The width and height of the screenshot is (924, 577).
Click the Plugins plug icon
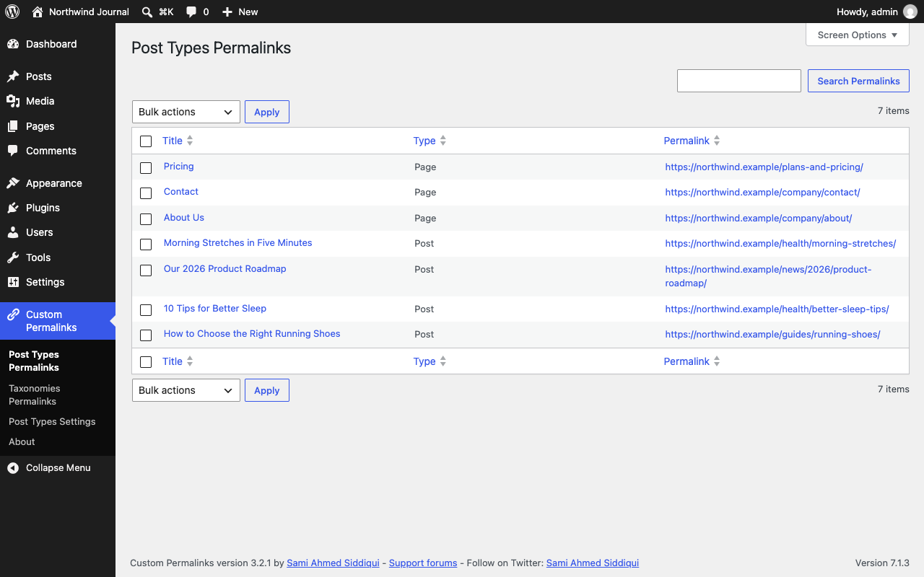click(13, 208)
